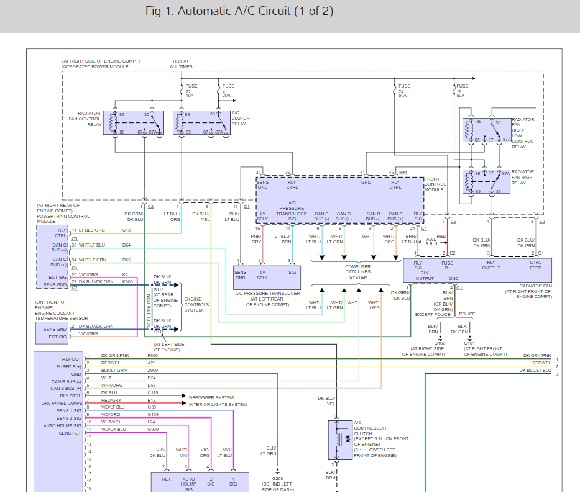The image size is (580, 498).
Task: Click the Radiator Fan Control Relay symbol
Action: 134,123
